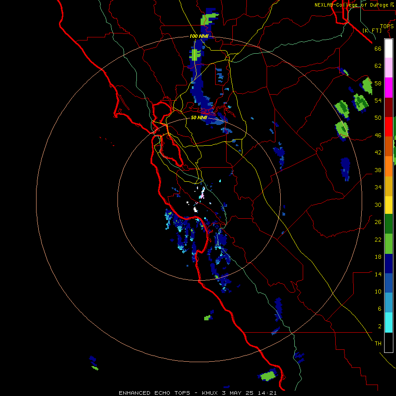Pick the navy blue legend swatch
396x396 pixels.
point(389,264)
